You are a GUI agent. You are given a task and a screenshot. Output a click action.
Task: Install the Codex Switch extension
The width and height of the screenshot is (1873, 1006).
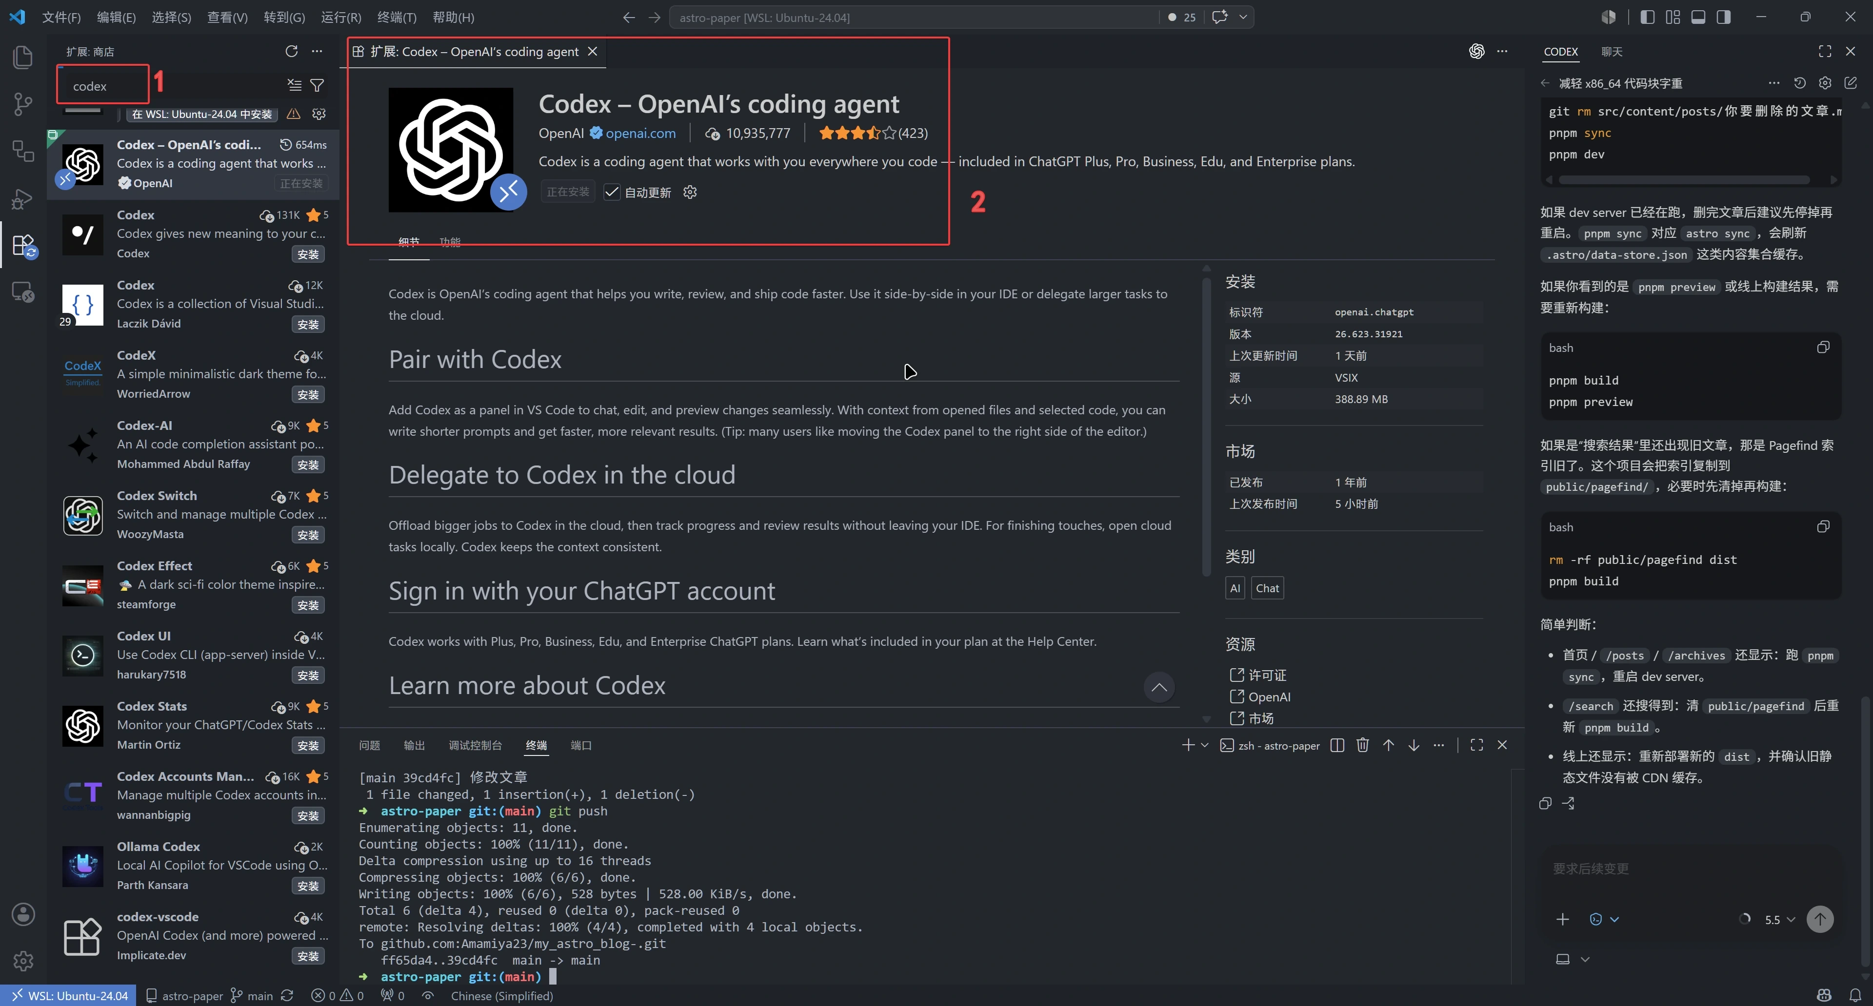coord(308,535)
